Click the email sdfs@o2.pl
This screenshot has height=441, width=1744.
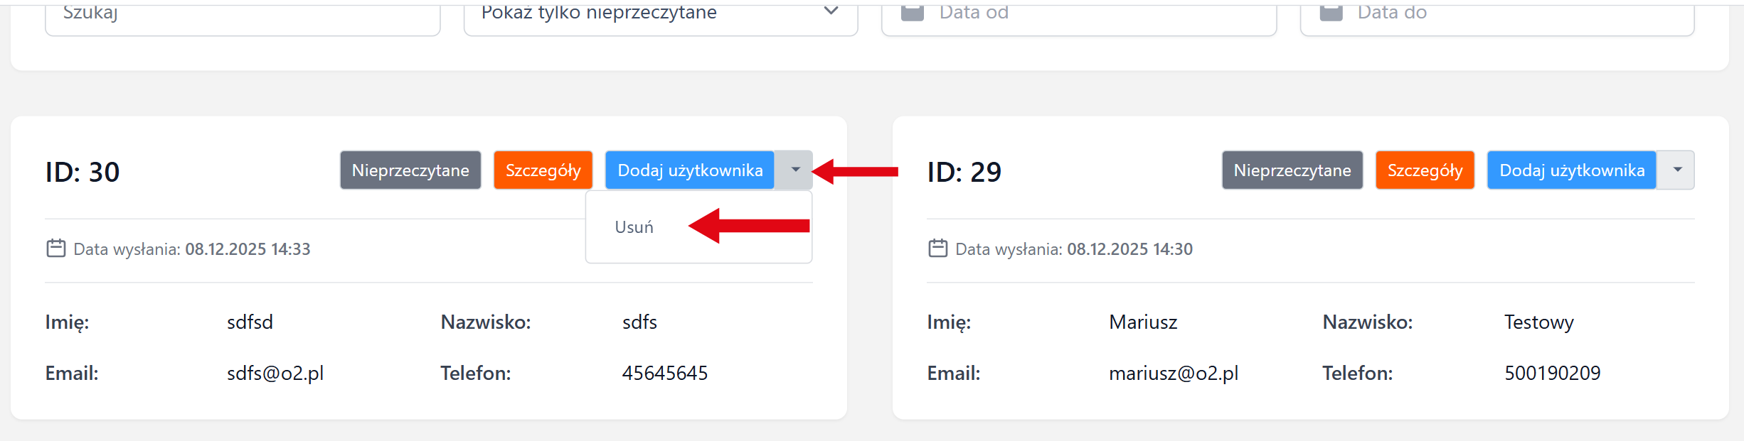pyautogui.click(x=275, y=374)
